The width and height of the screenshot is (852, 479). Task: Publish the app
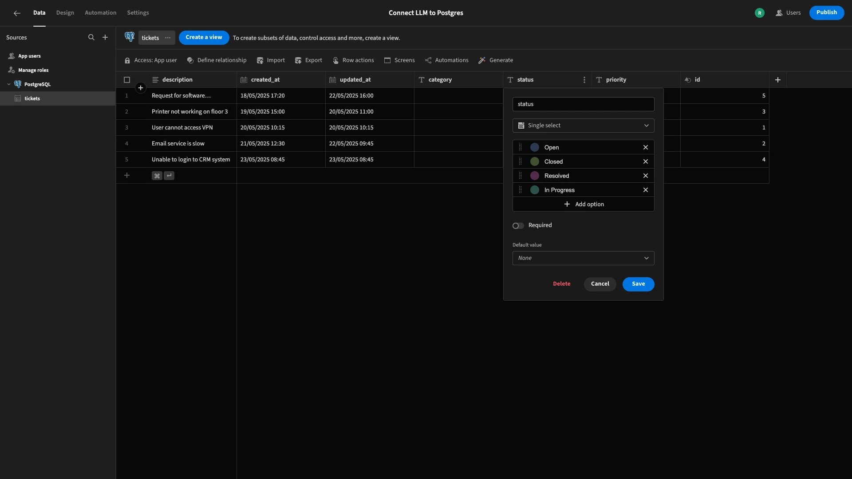click(x=827, y=13)
